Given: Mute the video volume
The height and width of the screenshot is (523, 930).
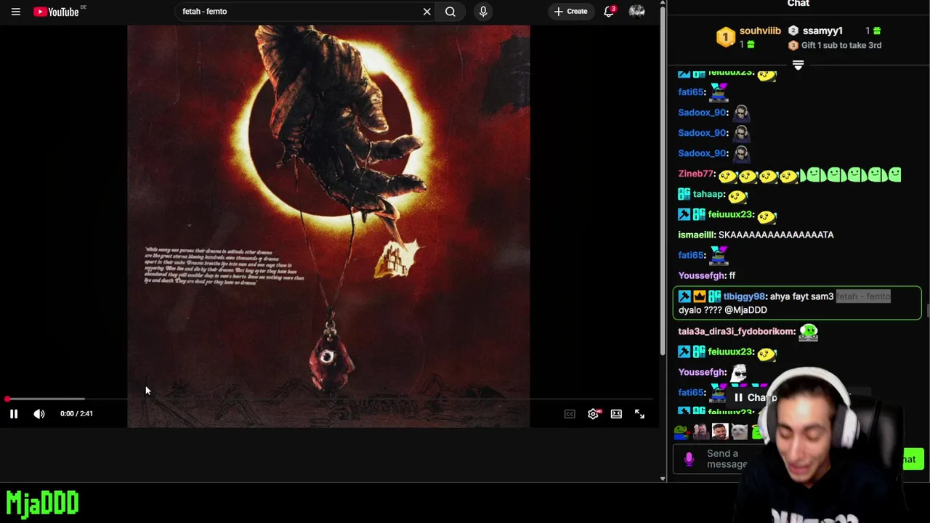Looking at the screenshot, I should (x=39, y=414).
